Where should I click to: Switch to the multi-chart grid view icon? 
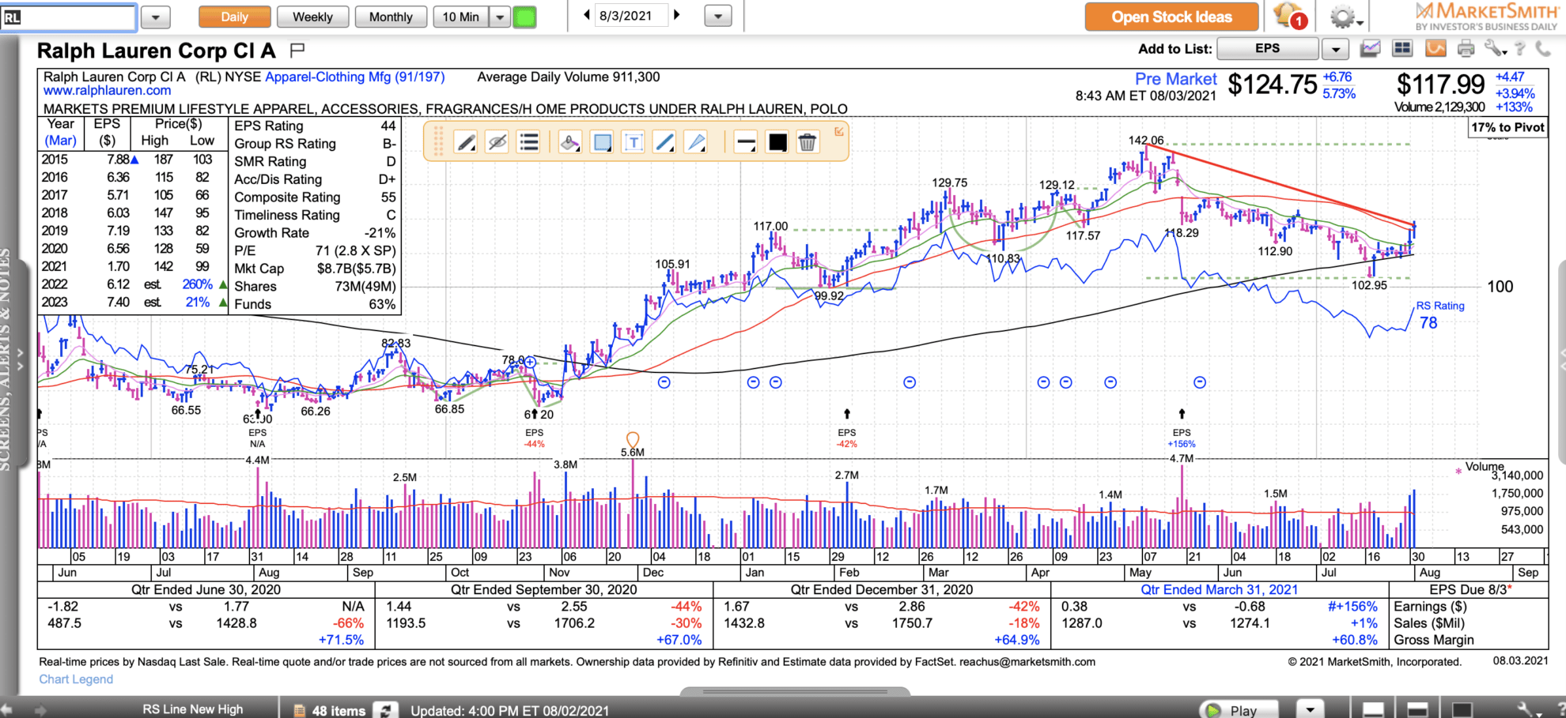click(x=1402, y=49)
